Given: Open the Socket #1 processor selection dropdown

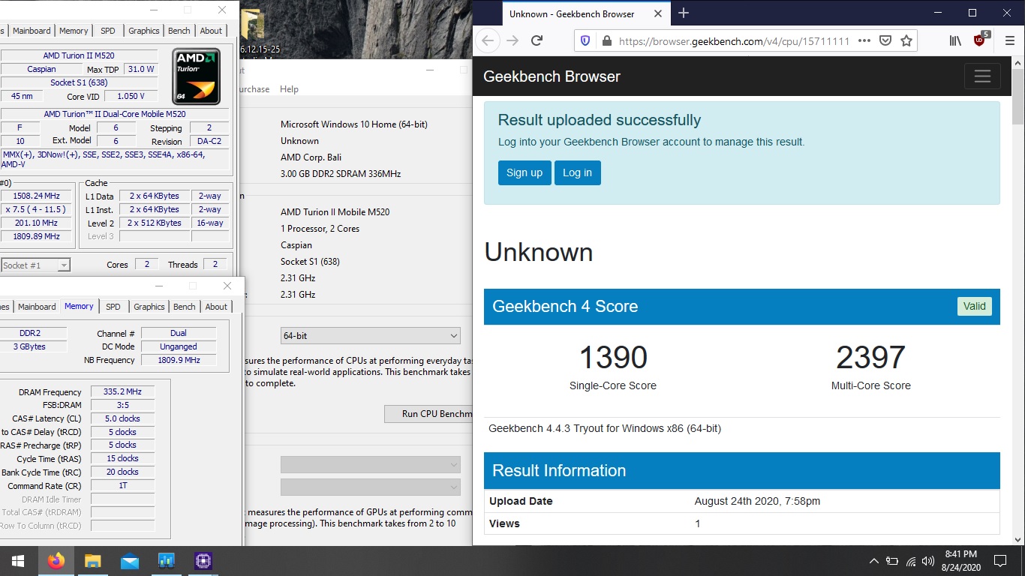Looking at the screenshot, I should [35, 265].
